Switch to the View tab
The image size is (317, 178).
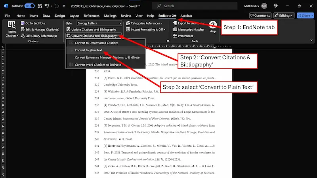pyautogui.click(x=139, y=16)
